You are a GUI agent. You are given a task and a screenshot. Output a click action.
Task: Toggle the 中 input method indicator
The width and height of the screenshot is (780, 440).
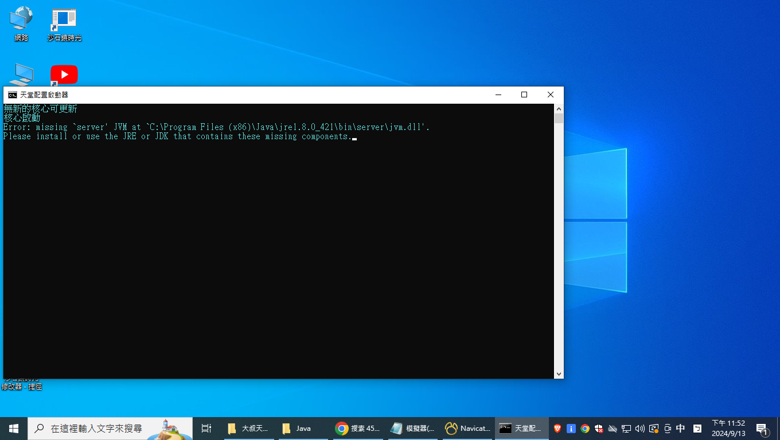click(681, 429)
